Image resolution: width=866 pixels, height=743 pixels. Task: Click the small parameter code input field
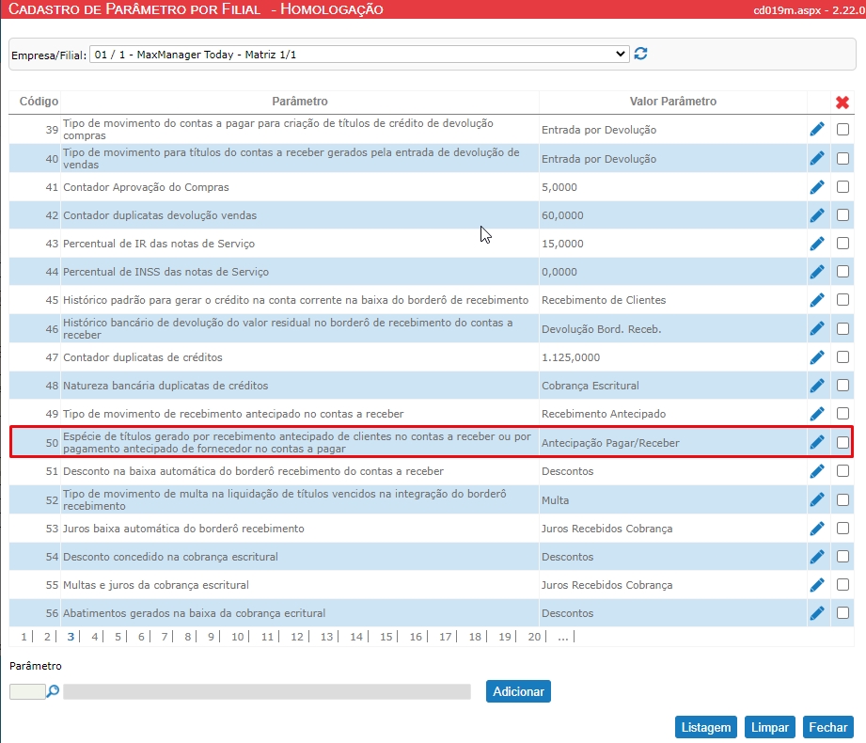27,691
